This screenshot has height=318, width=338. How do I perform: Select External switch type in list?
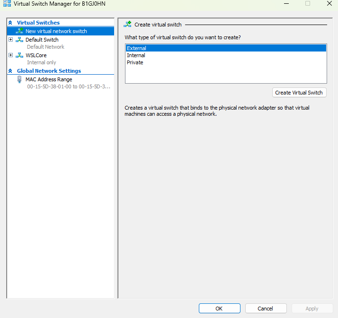point(137,48)
